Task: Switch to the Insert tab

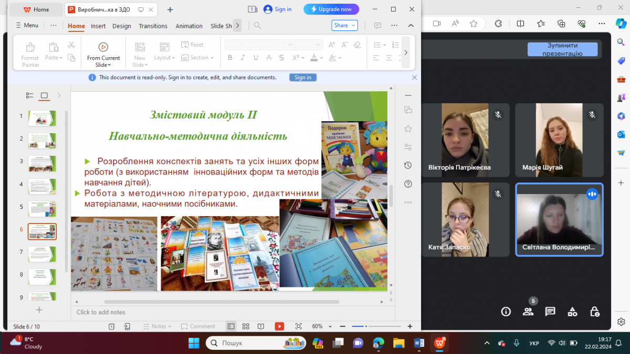Action: [x=98, y=26]
